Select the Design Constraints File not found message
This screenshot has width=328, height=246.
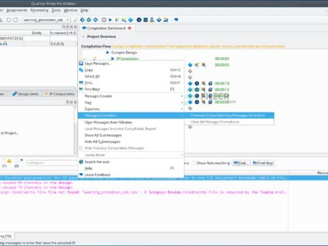[143, 192]
